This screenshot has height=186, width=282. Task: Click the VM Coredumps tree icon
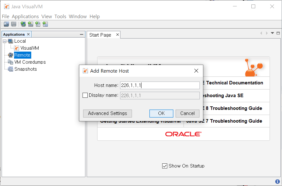[11, 62]
